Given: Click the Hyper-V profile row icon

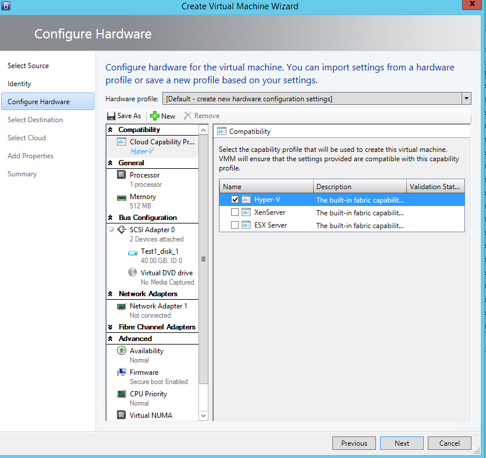Looking at the screenshot, I should pyautogui.click(x=246, y=200).
